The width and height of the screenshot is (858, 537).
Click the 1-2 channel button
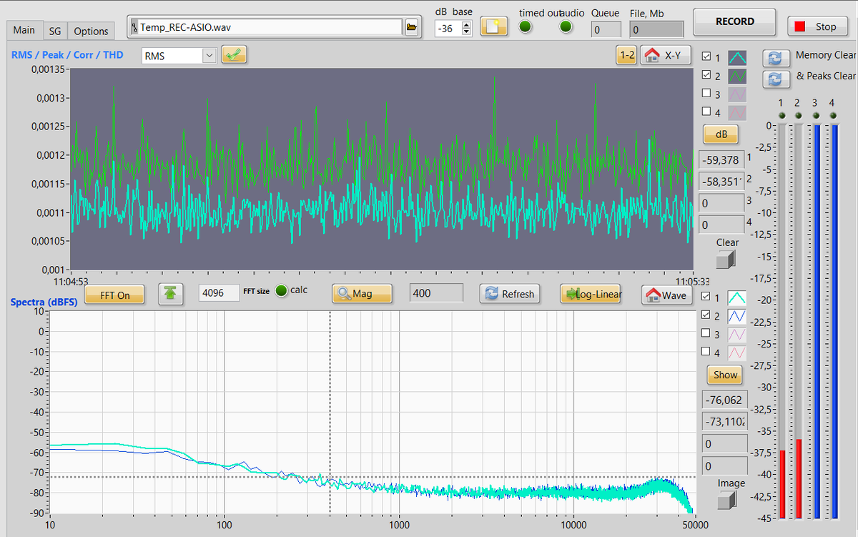click(x=626, y=55)
